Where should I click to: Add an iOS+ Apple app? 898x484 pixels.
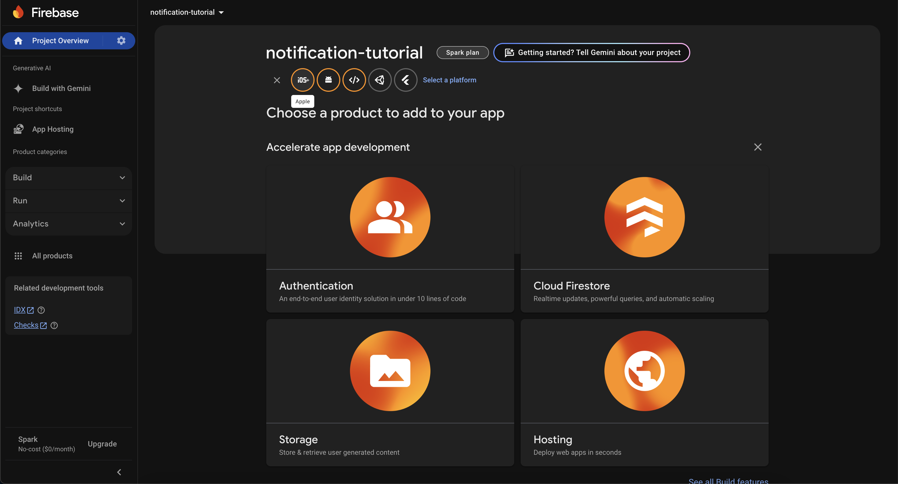click(x=302, y=80)
